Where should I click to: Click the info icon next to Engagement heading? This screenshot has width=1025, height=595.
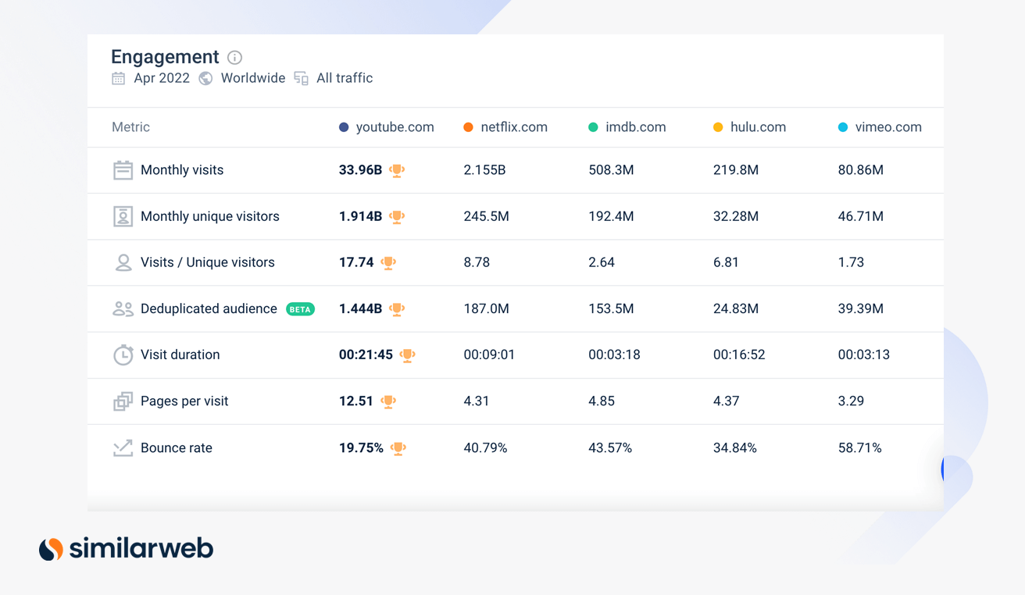point(234,57)
